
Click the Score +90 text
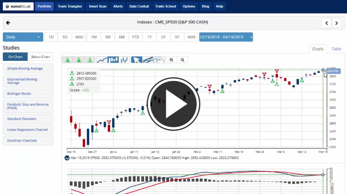coord(79,90)
